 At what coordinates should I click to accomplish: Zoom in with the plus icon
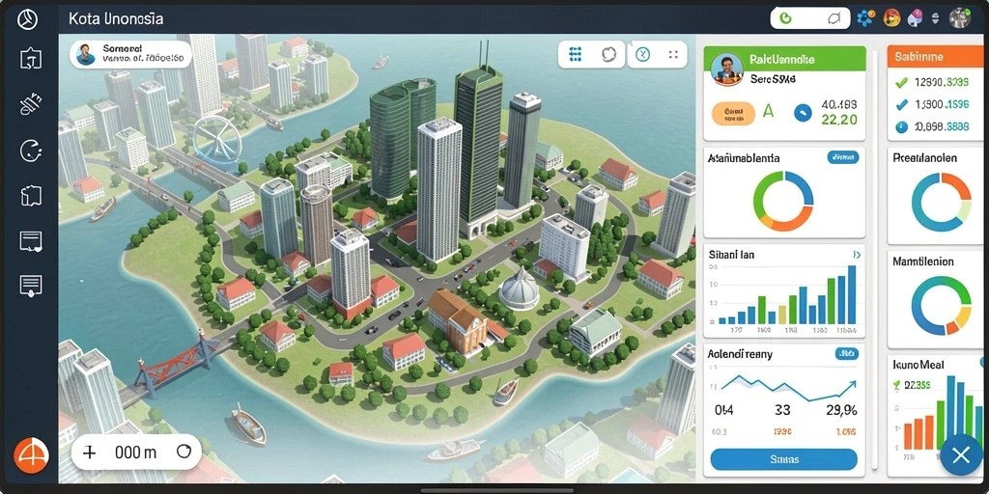pyautogui.click(x=90, y=452)
